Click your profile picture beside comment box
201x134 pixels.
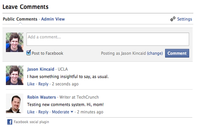click(x=15, y=42)
